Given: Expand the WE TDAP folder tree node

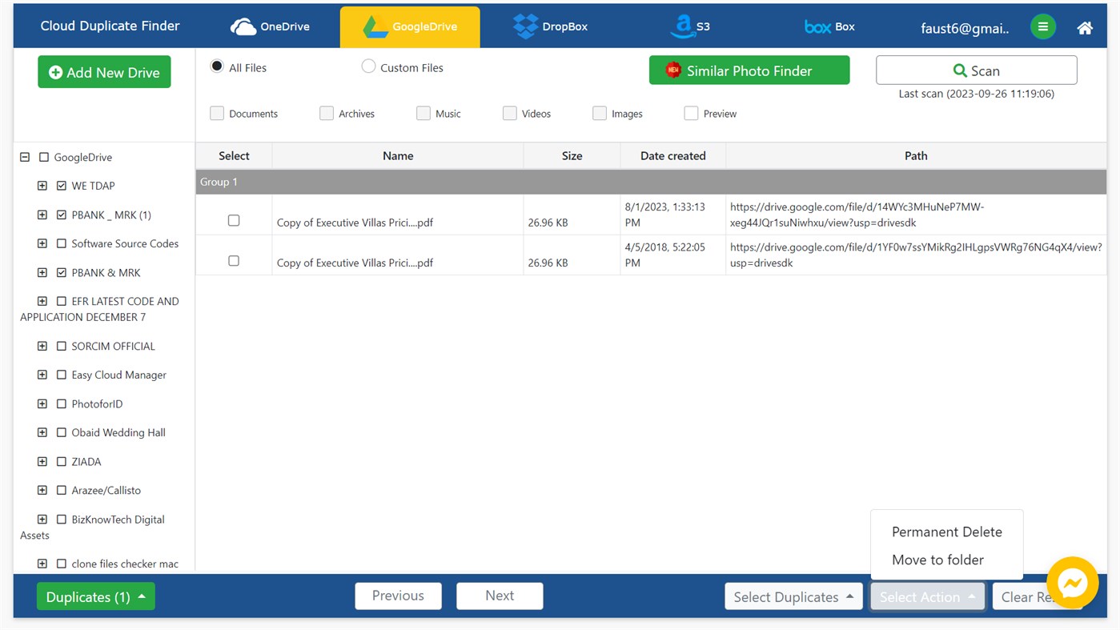Looking at the screenshot, I should pyautogui.click(x=42, y=185).
